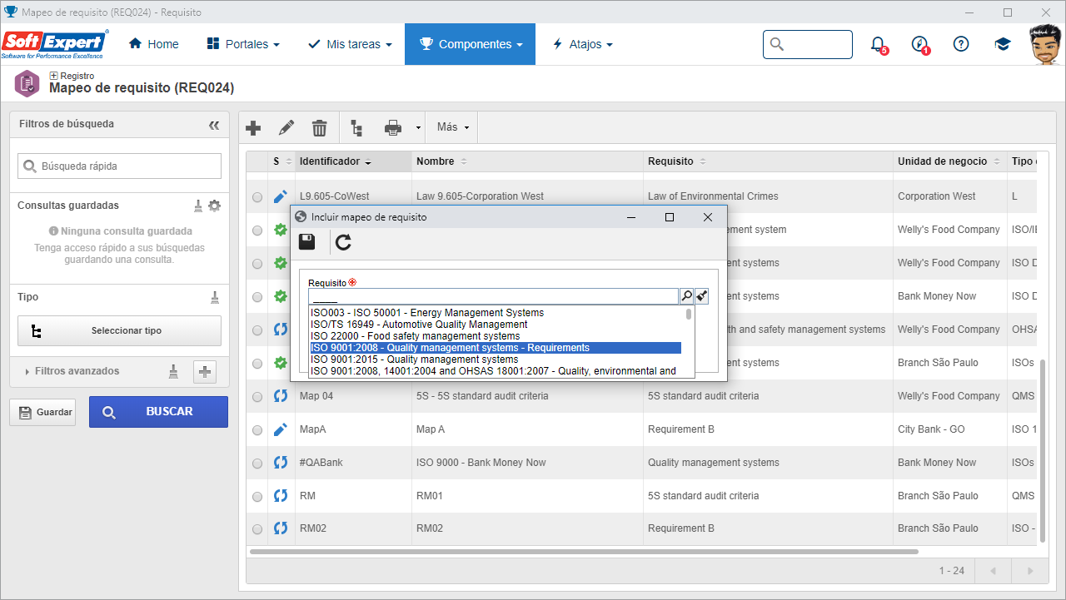Click the Requisito text field in dialog
The width and height of the screenshot is (1066, 600).
coord(493,295)
